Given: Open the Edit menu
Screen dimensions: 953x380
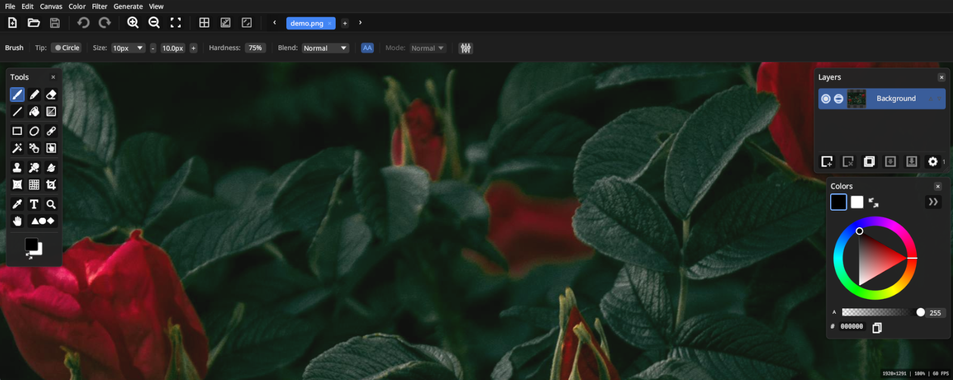Looking at the screenshot, I should [x=27, y=7].
